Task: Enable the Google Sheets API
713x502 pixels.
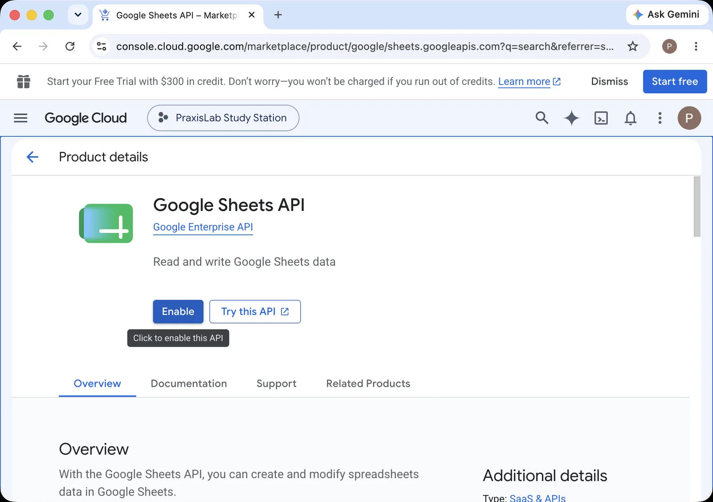Action: click(178, 312)
